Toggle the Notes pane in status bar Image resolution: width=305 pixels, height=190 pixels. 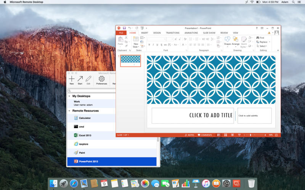pyautogui.click(x=189, y=135)
